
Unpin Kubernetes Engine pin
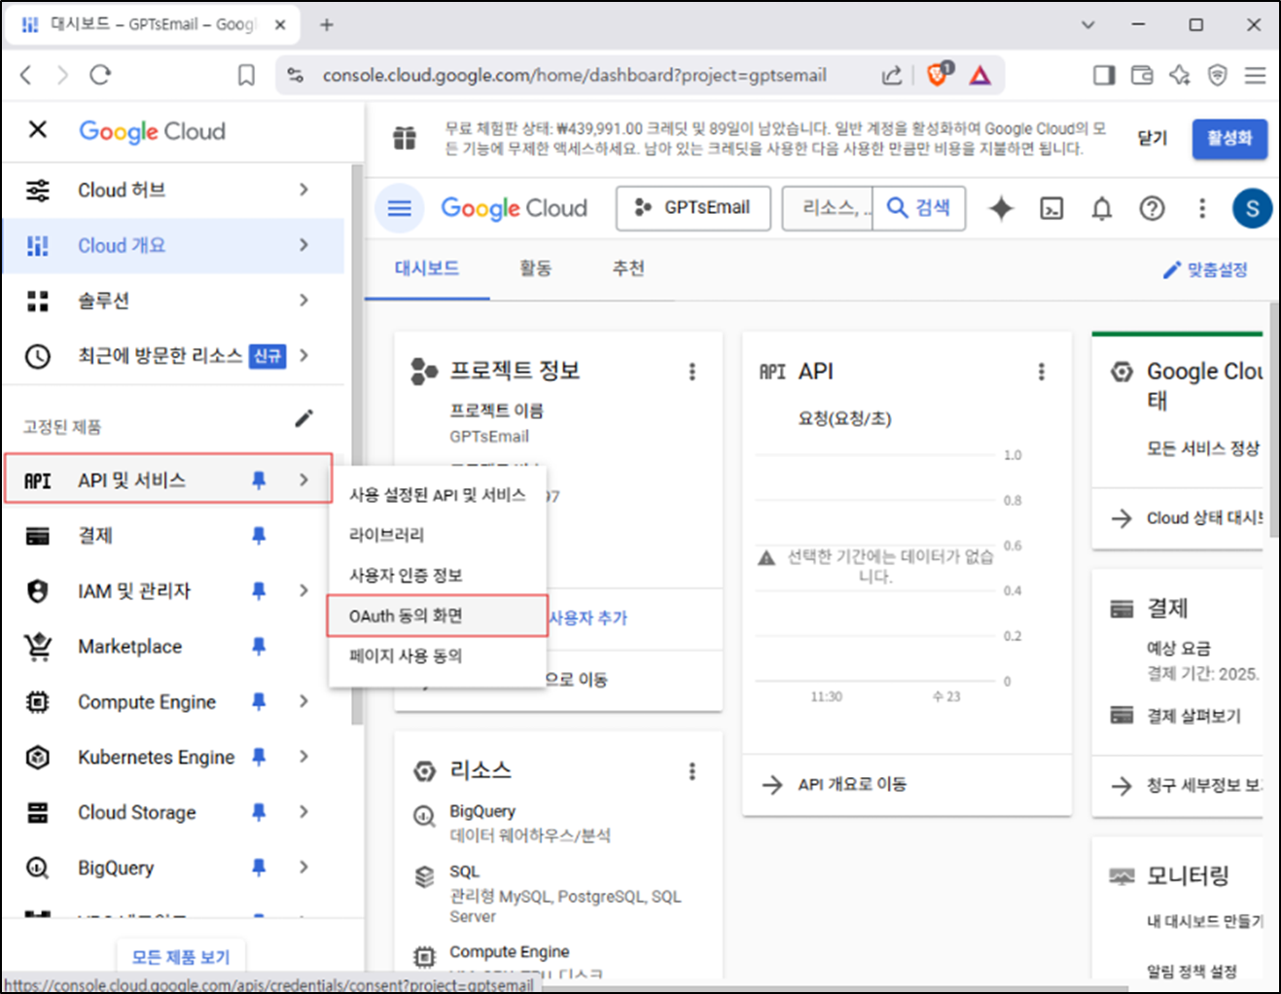coord(259,757)
